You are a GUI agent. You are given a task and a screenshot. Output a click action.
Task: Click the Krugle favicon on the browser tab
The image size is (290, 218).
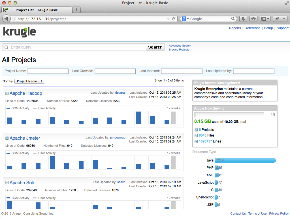click(x=6, y=10)
